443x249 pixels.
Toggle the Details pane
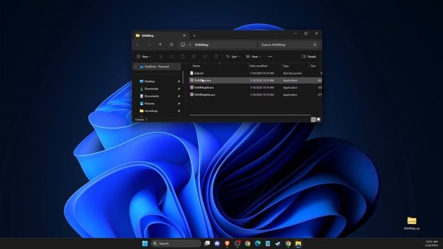click(x=309, y=57)
